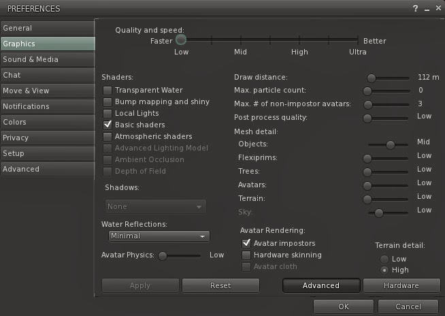Click the Draw distance slider handle
The width and height of the screenshot is (445, 316).
[x=372, y=78]
